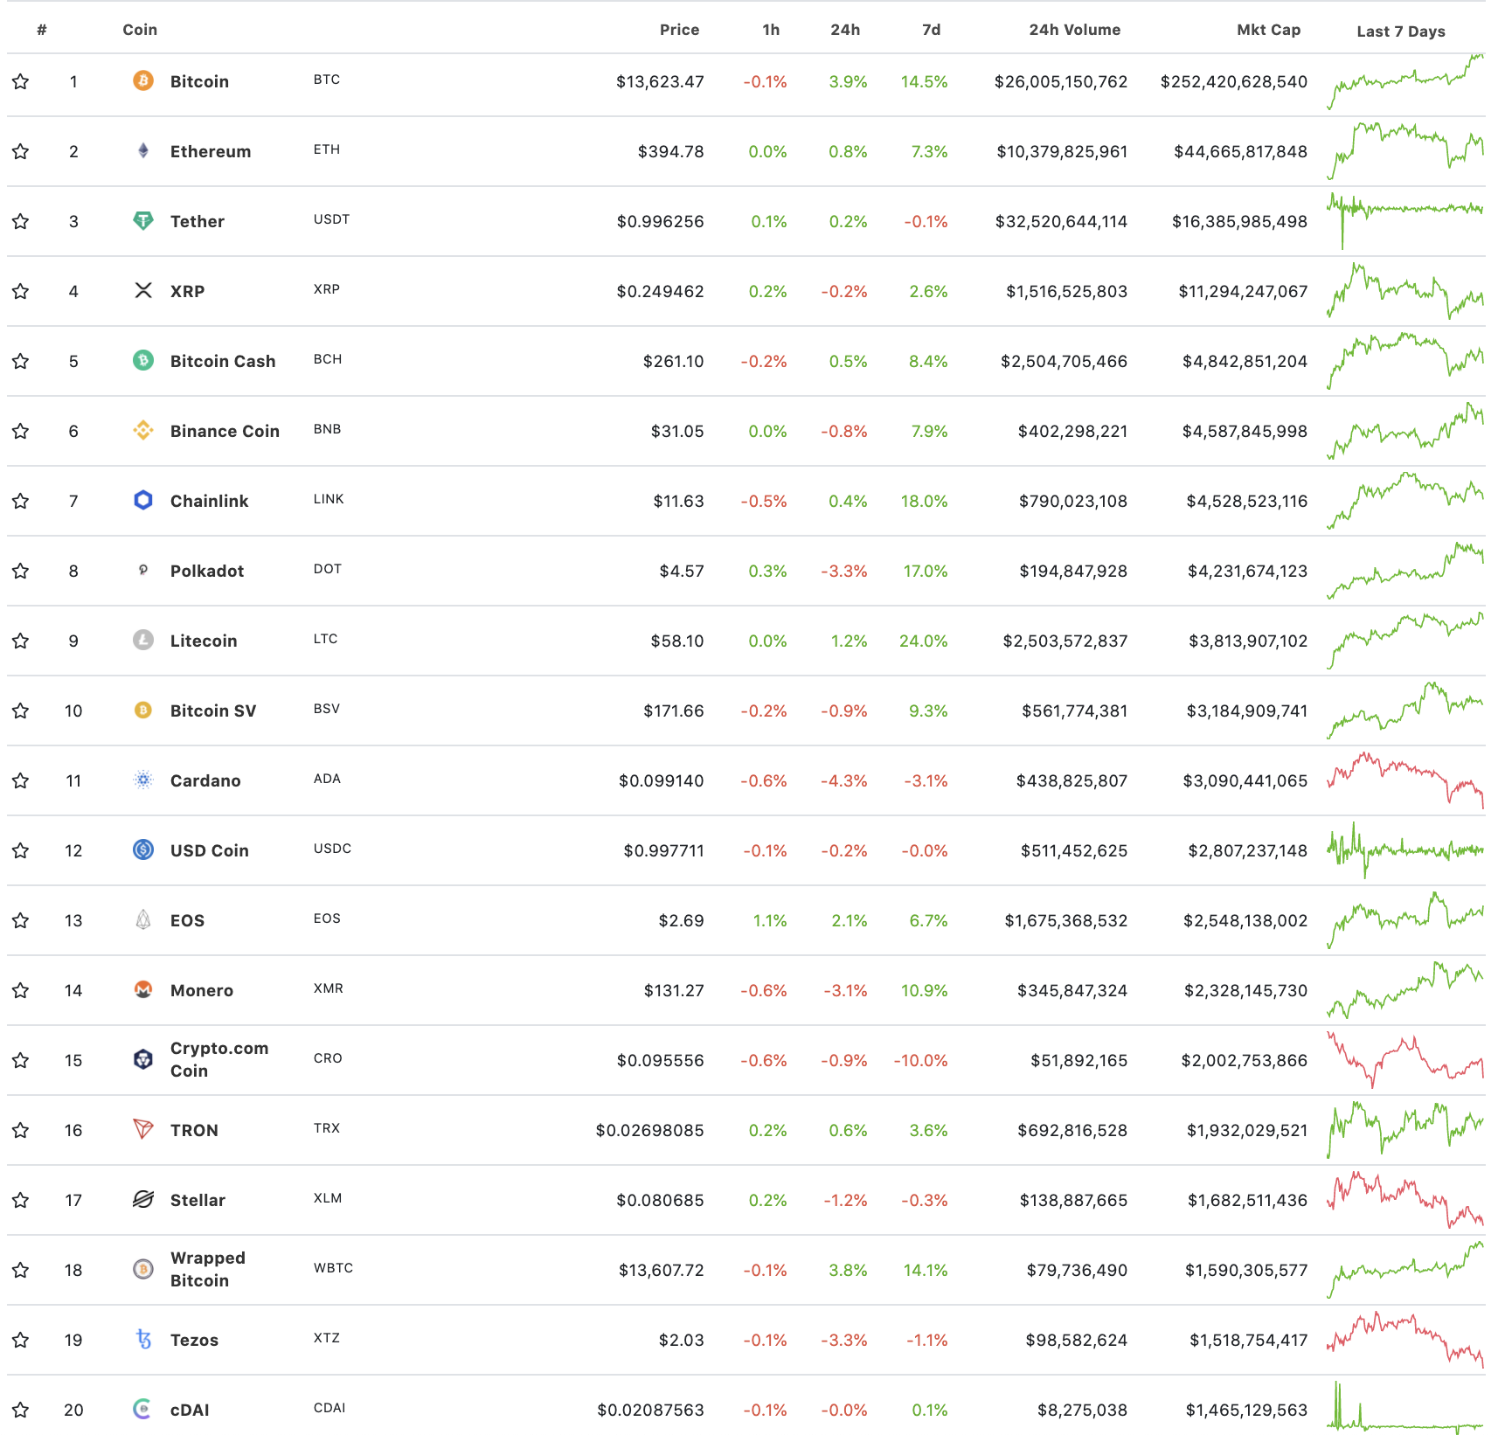
Task: Open Bitcoin's 7-day sparkline chart
Action: point(1405,81)
